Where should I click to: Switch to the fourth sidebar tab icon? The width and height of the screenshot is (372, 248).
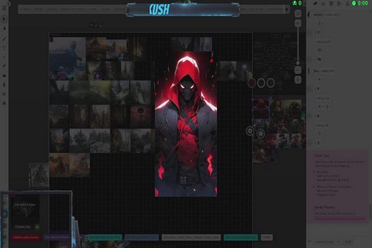(339, 4)
